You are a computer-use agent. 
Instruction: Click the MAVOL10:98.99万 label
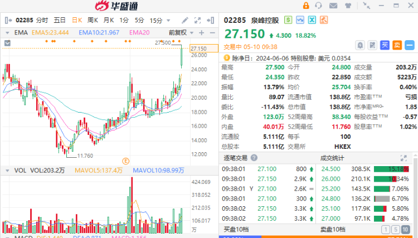click(158, 171)
